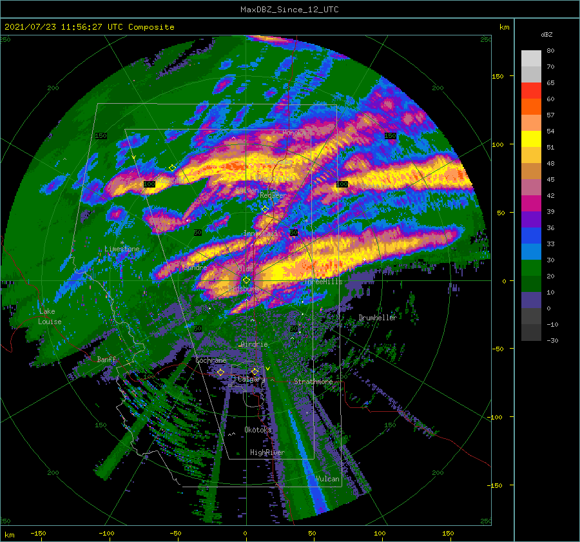Click the yellow diamond marker near RedDeer
This screenshot has height=542, width=580.
point(266,209)
